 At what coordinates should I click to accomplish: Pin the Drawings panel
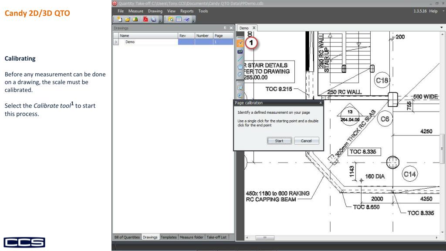coord(225,28)
